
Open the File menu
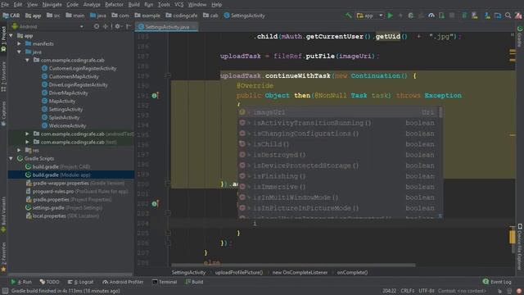point(5,5)
